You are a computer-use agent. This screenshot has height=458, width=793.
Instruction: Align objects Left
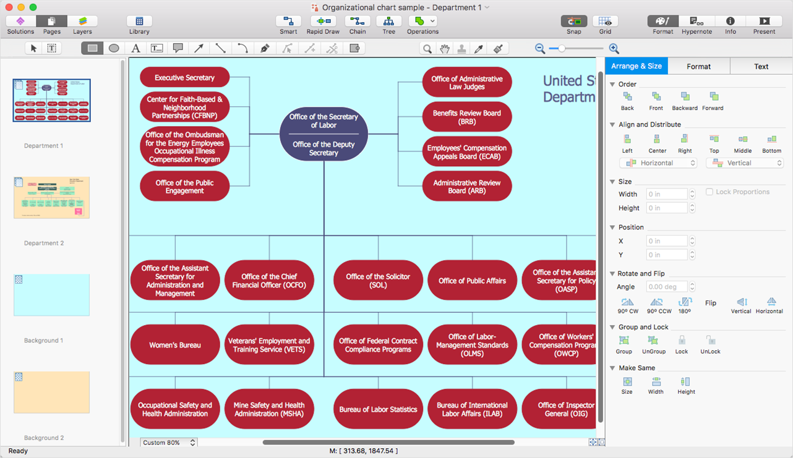(627, 143)
